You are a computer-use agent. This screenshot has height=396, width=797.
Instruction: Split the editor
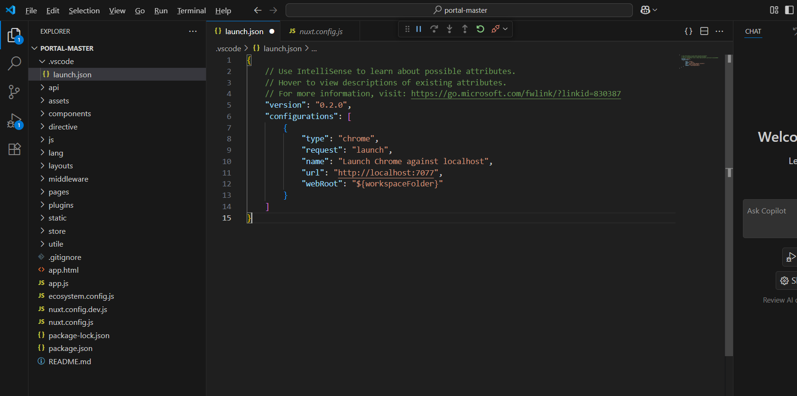[704, 31]
